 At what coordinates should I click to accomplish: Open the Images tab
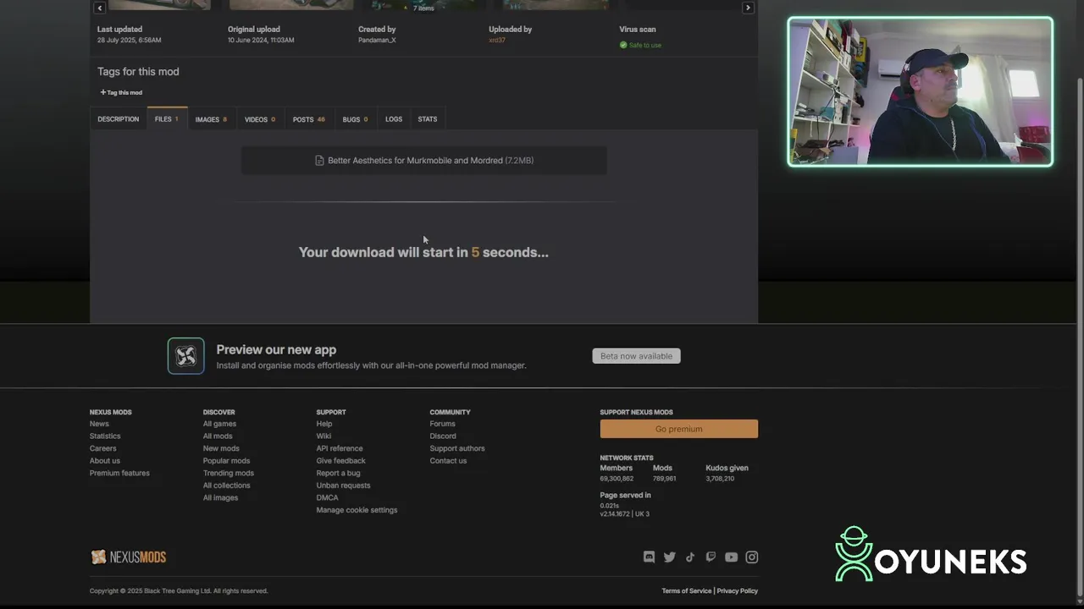tap(211, 119)
